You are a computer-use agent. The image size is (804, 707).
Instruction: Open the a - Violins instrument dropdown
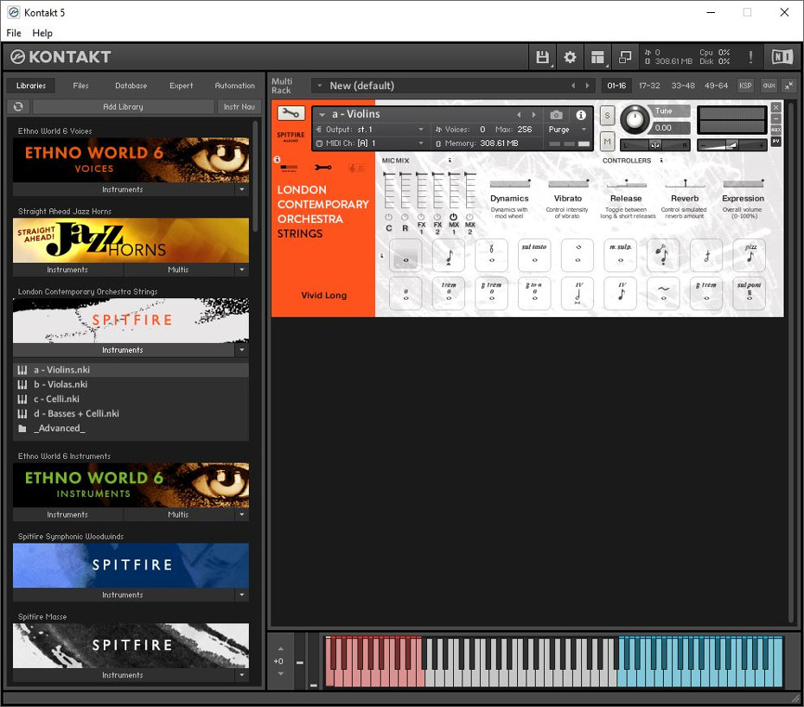322,115
